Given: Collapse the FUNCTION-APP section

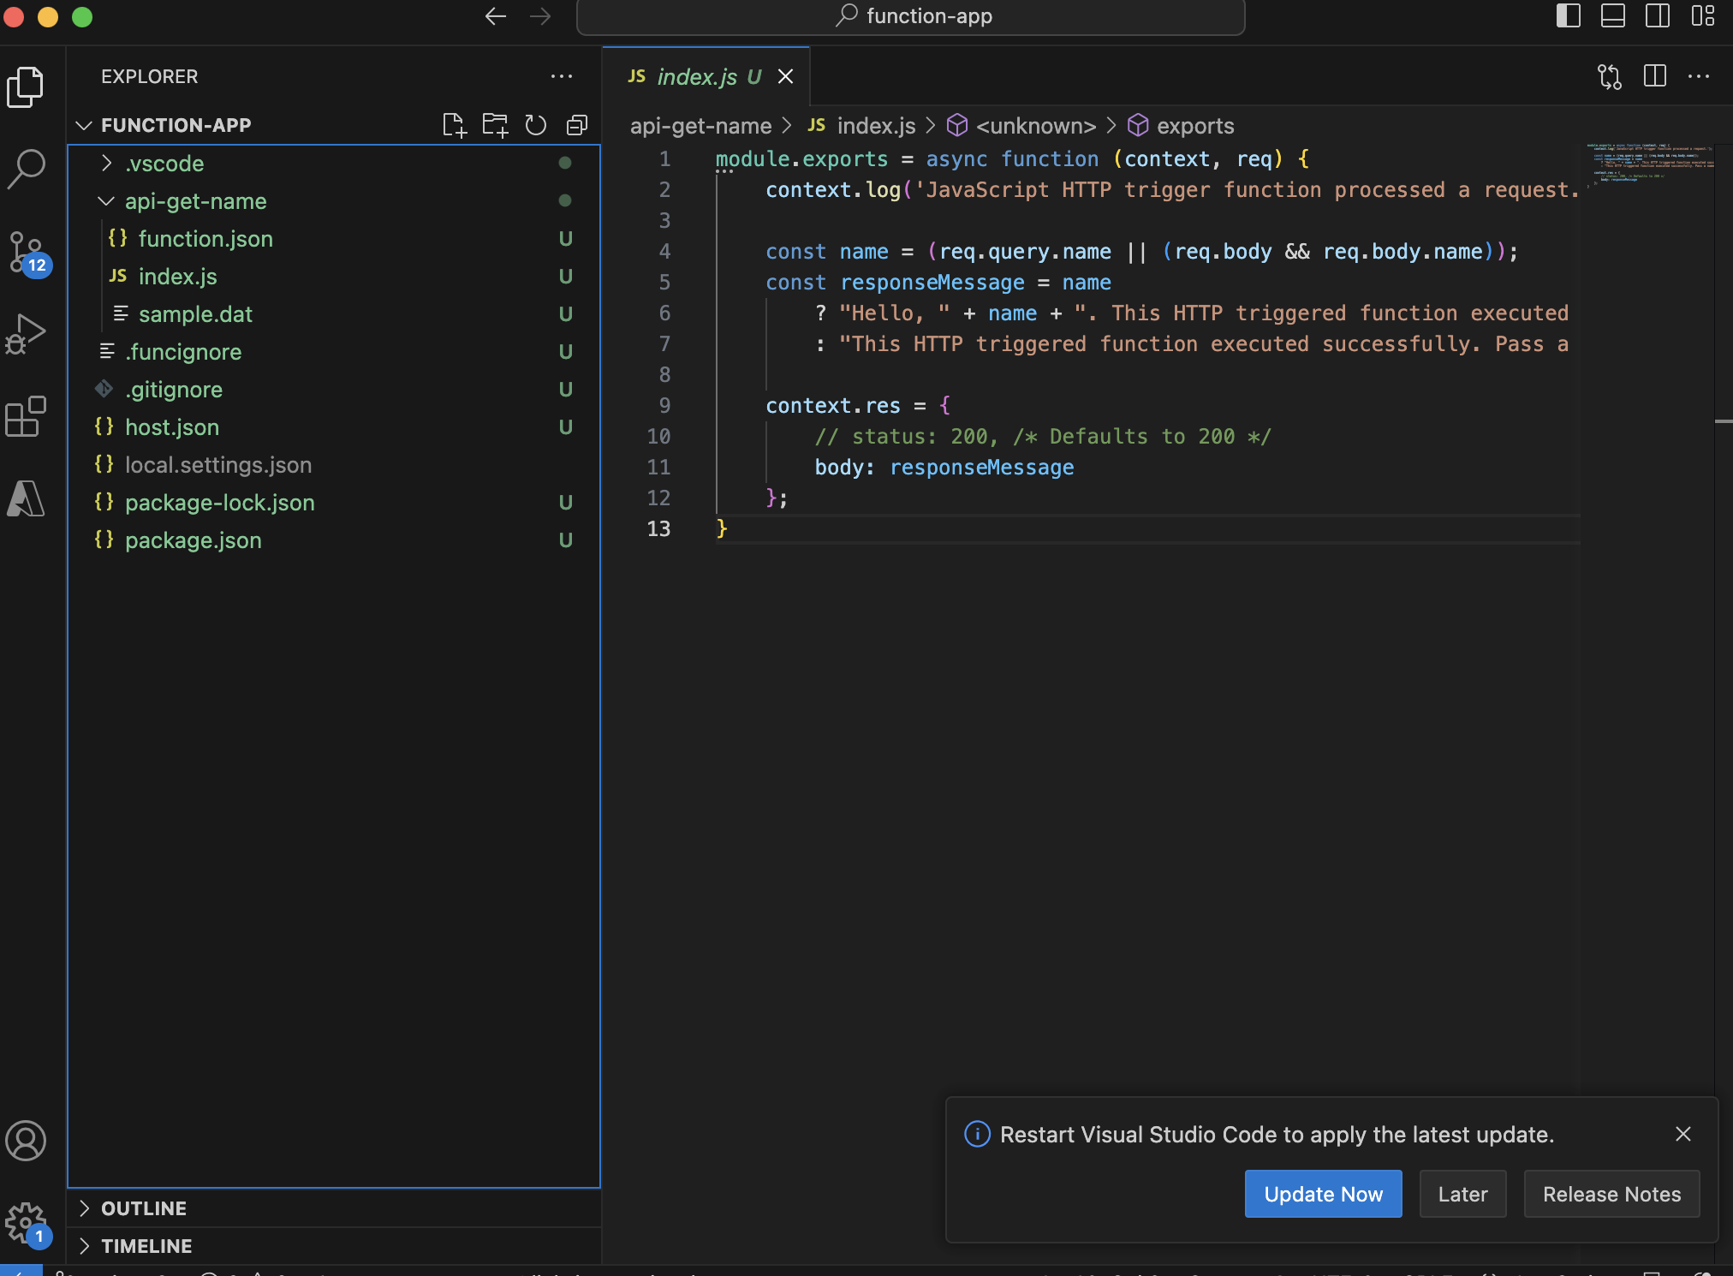Looking at the screenshot, I should (83, 125).
